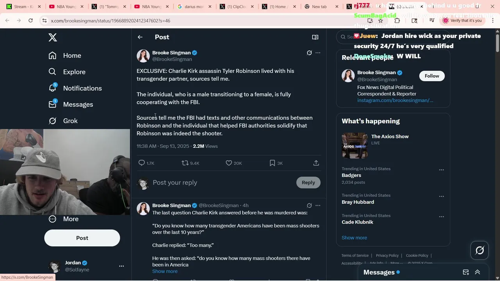Click the large Post button in sidebar
The image size is (500, 281).
click(82, 238)
